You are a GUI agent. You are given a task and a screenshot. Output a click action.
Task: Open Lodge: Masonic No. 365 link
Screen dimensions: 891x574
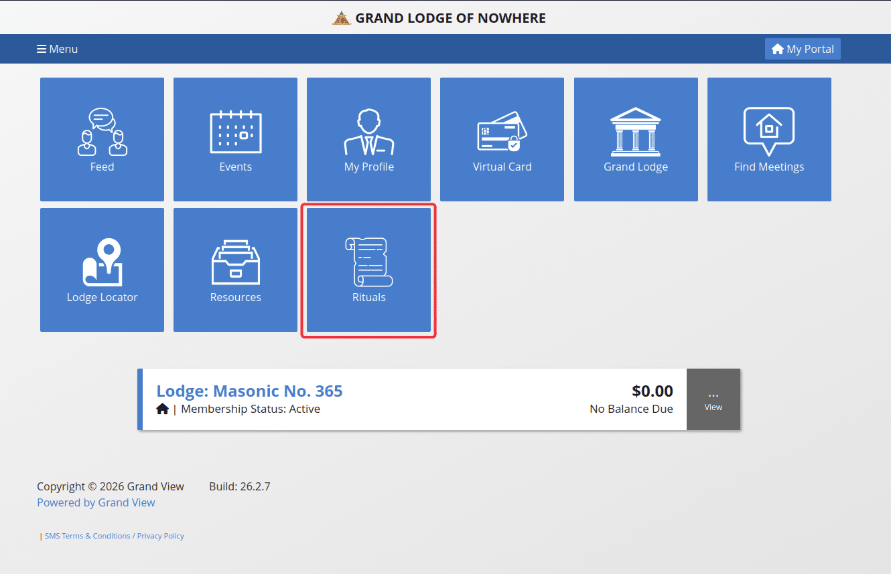click(249, 391)
